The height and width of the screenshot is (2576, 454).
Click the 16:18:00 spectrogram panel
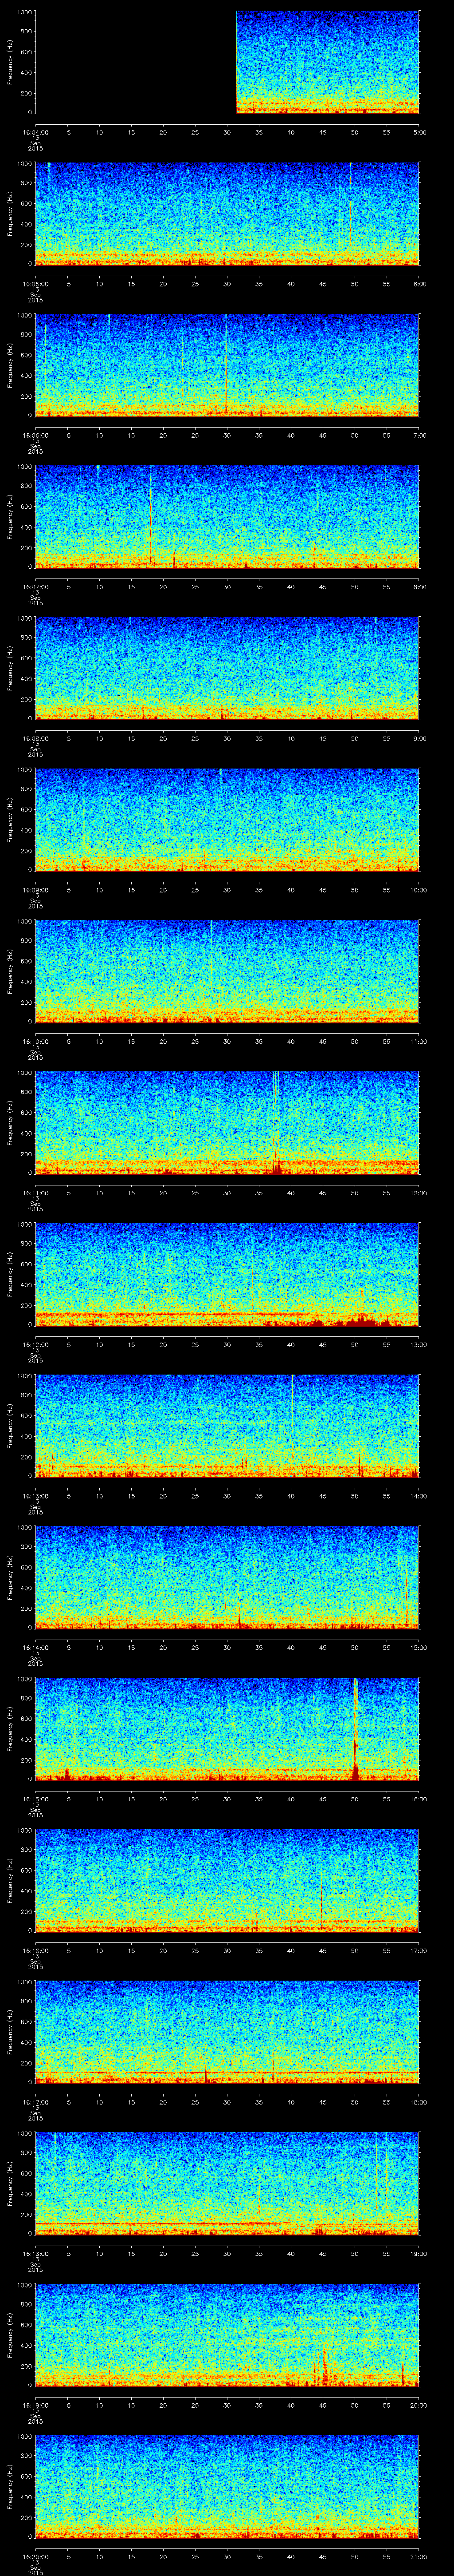(227, 2182)
